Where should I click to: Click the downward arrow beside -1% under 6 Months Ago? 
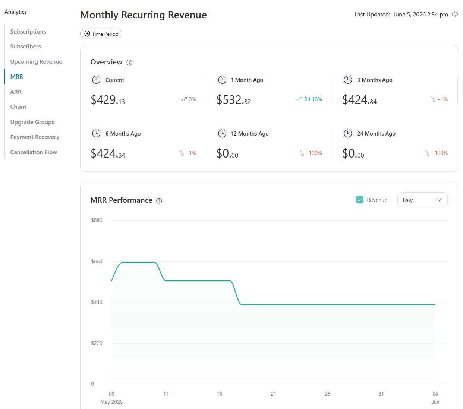point(182,153)
